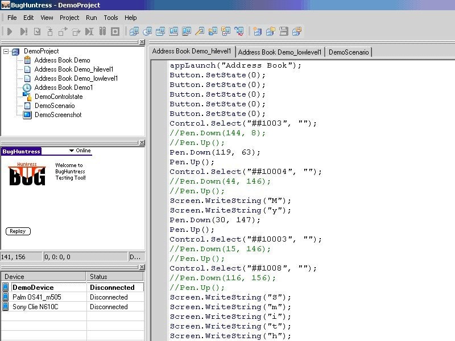
Task: Click the Pause toolbar icon
Action: pos(102,31)
